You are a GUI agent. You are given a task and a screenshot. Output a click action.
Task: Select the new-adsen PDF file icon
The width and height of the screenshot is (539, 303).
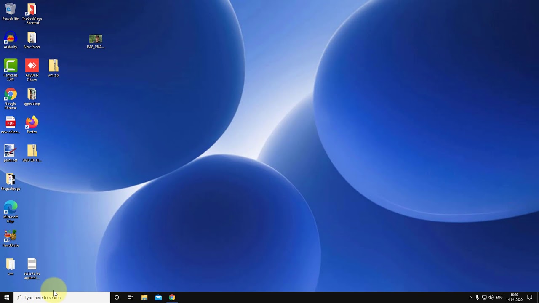pyautogui.click(x=11, y=125)
